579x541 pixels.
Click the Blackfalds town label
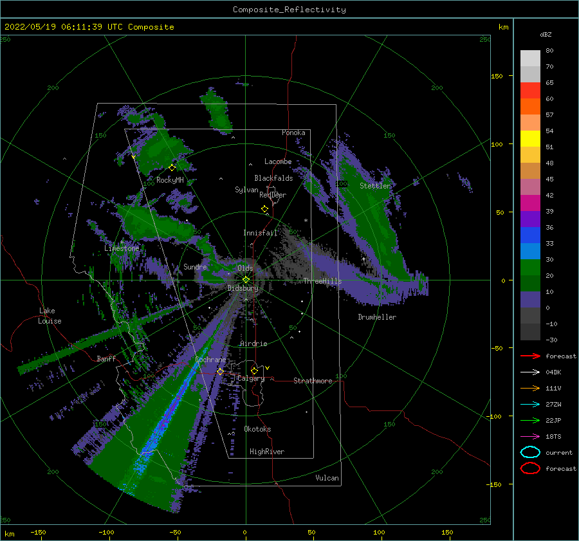point(273,178)
